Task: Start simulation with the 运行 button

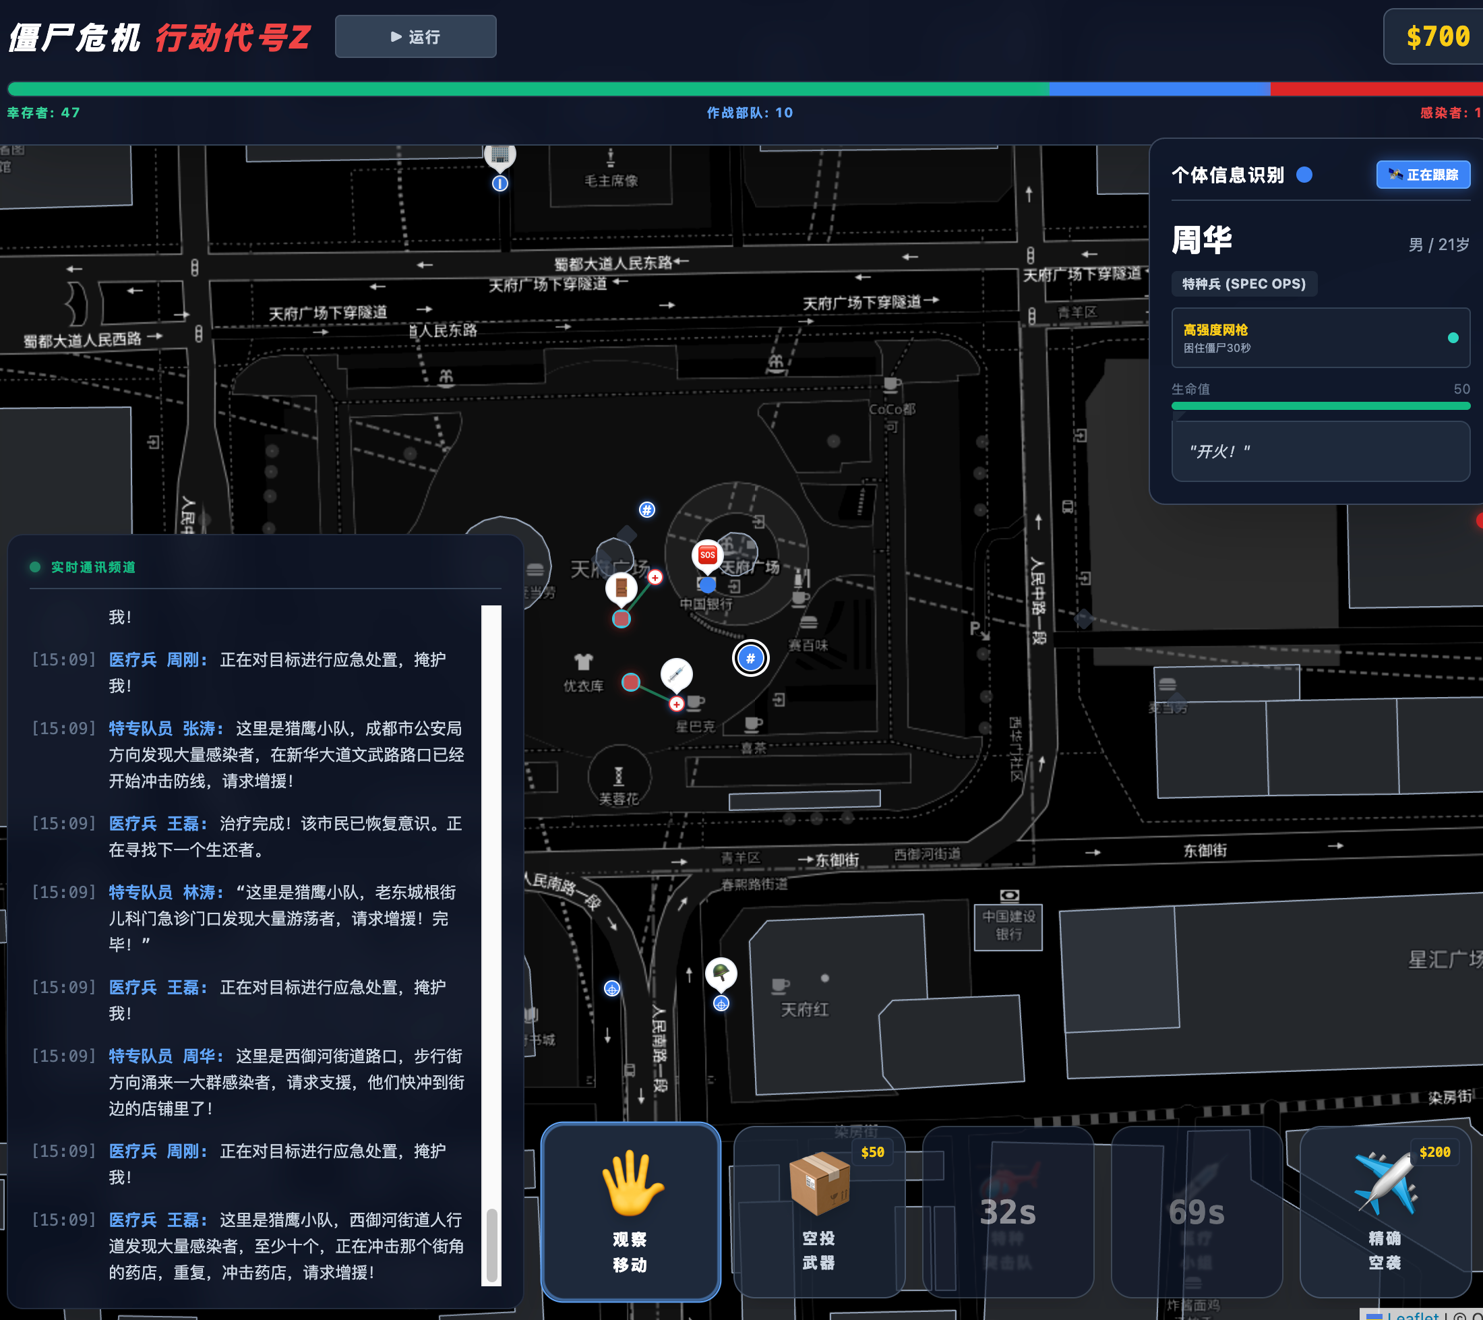Action: [416, 36]
